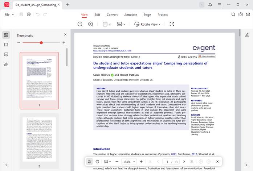Shrink thumbnails with the minus button

pos(19,43)
